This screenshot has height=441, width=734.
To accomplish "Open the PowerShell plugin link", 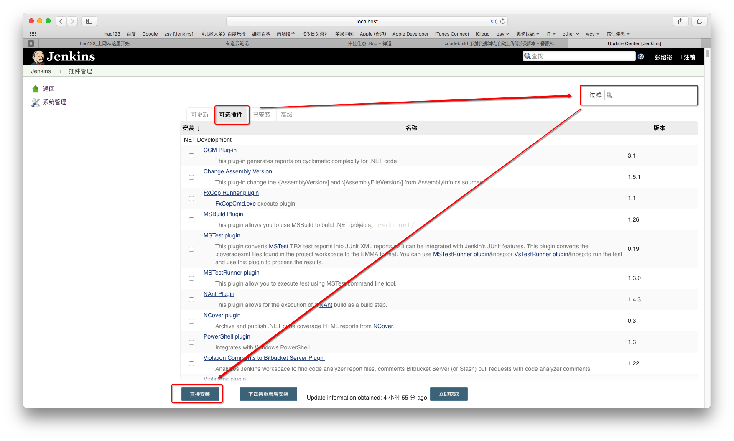I will [x=227, y=336].
